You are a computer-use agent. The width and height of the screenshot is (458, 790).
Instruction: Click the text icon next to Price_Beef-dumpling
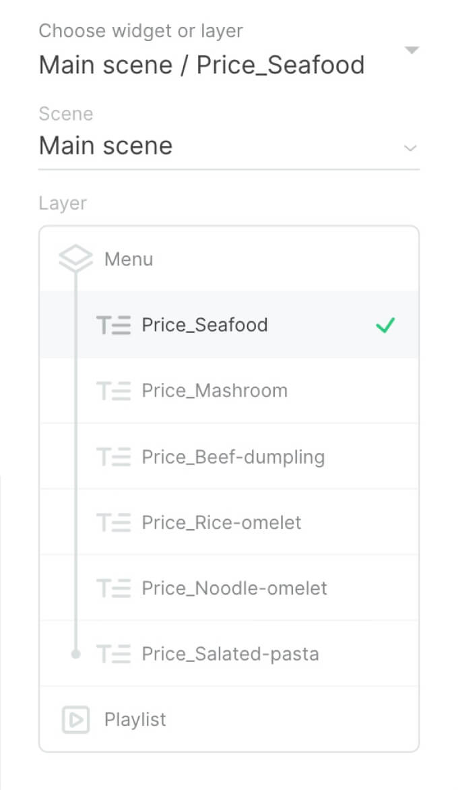115,456
